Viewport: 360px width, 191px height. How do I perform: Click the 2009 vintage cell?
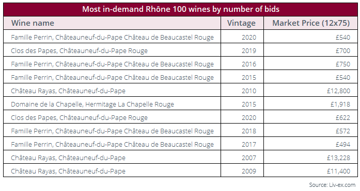pos(249,171)
